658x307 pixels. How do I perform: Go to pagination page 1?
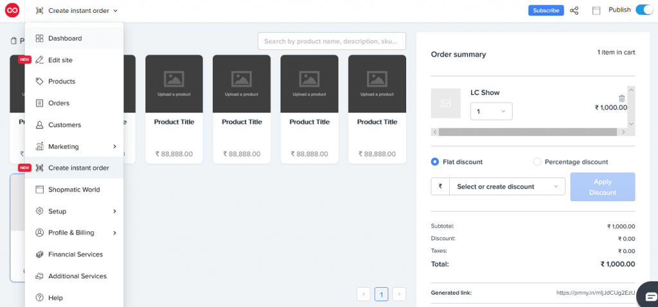click(x=382, y=294)
